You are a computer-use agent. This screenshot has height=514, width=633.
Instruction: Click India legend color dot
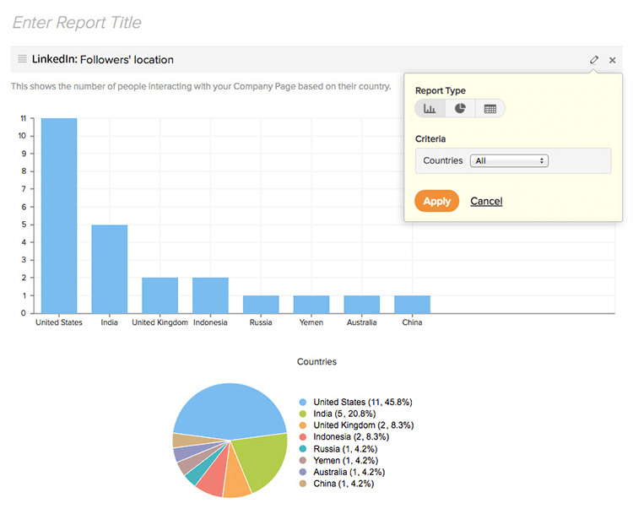click(303, 414)
